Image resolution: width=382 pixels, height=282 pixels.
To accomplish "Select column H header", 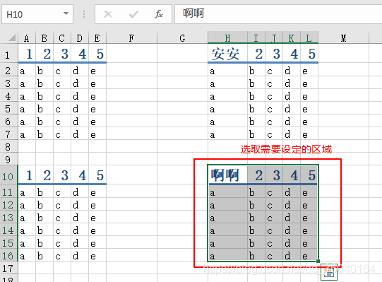I will (227, 38).
